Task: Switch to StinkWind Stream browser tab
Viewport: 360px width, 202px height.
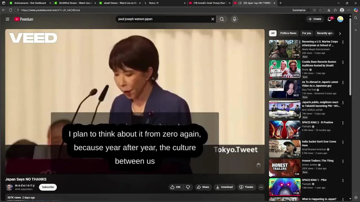Action: pyautogui.click(x=76, y=3)
